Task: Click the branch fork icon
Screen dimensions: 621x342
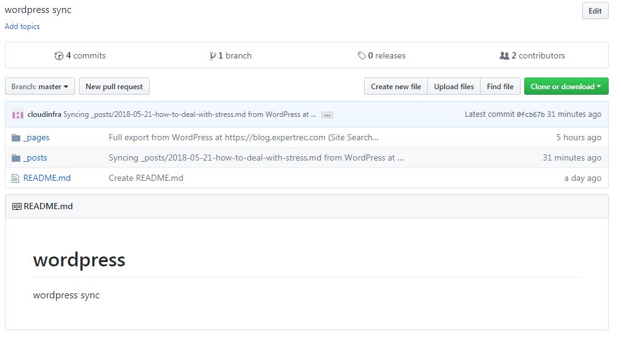Action: pyautogui.click(x=213, y=56)
